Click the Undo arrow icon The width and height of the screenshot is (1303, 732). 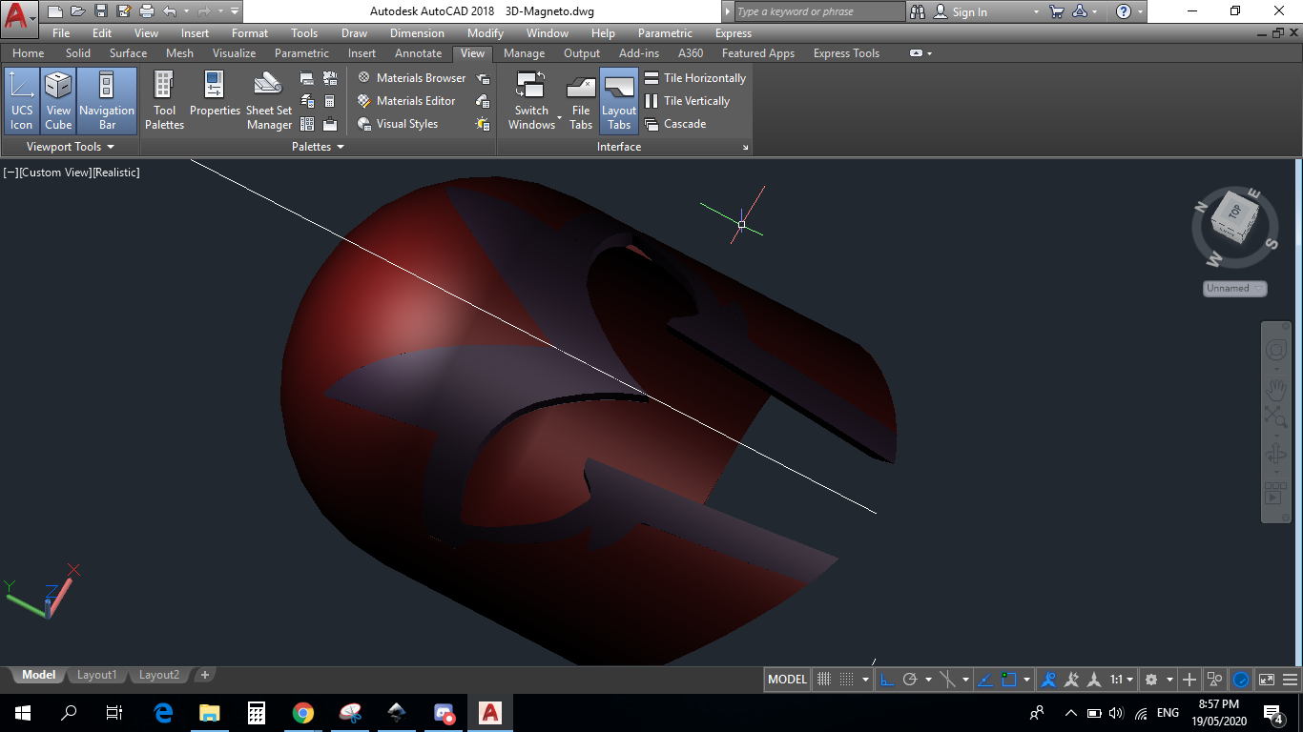pos(170,11)
